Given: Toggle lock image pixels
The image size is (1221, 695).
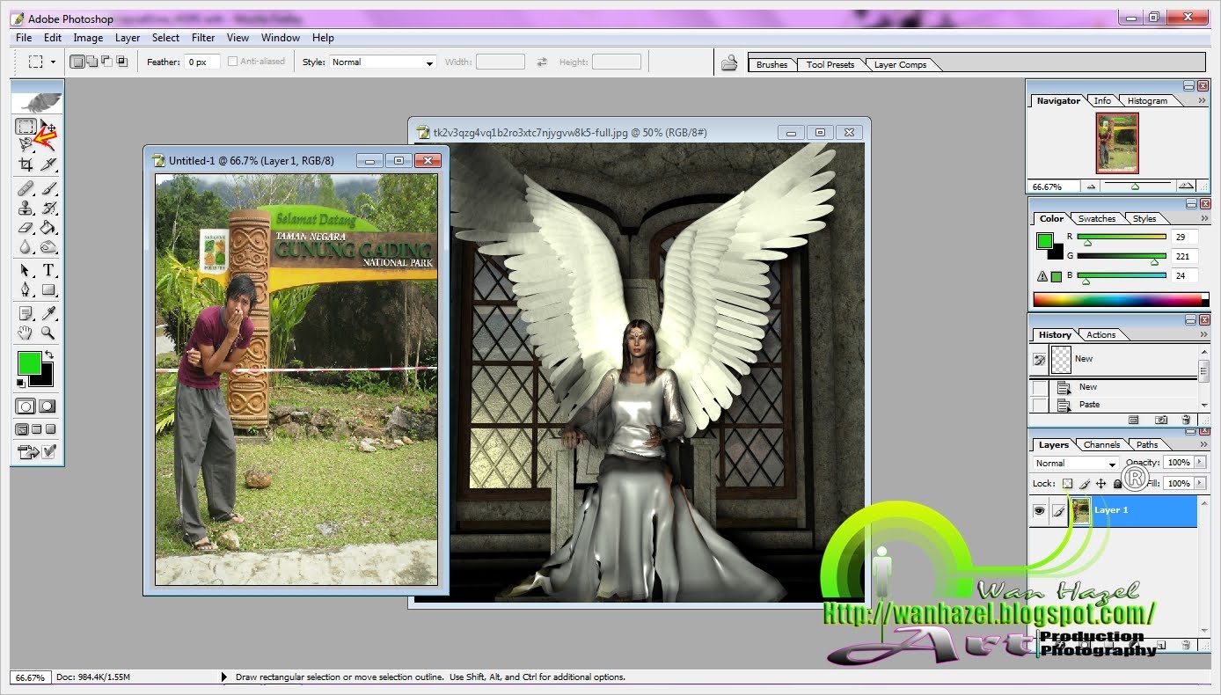Looking at the screenshot, I should click(1085, 483).
